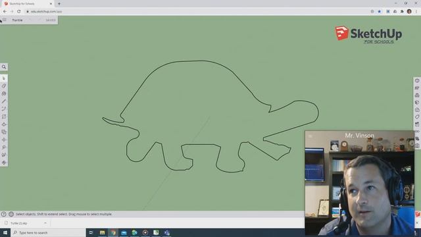This screenshot has height=237, width=421.
Task: Open the hamburger menu beside Turtle
Action: click(x=5, y=20)
